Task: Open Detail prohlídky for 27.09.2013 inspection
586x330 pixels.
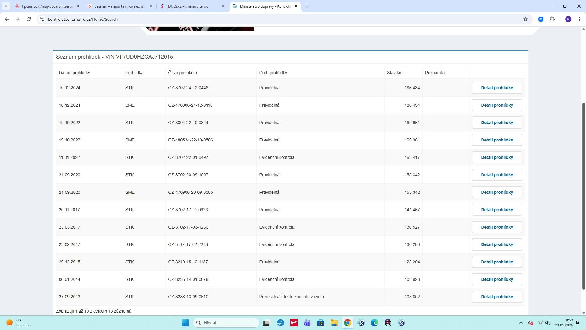Action: [497, 297]
